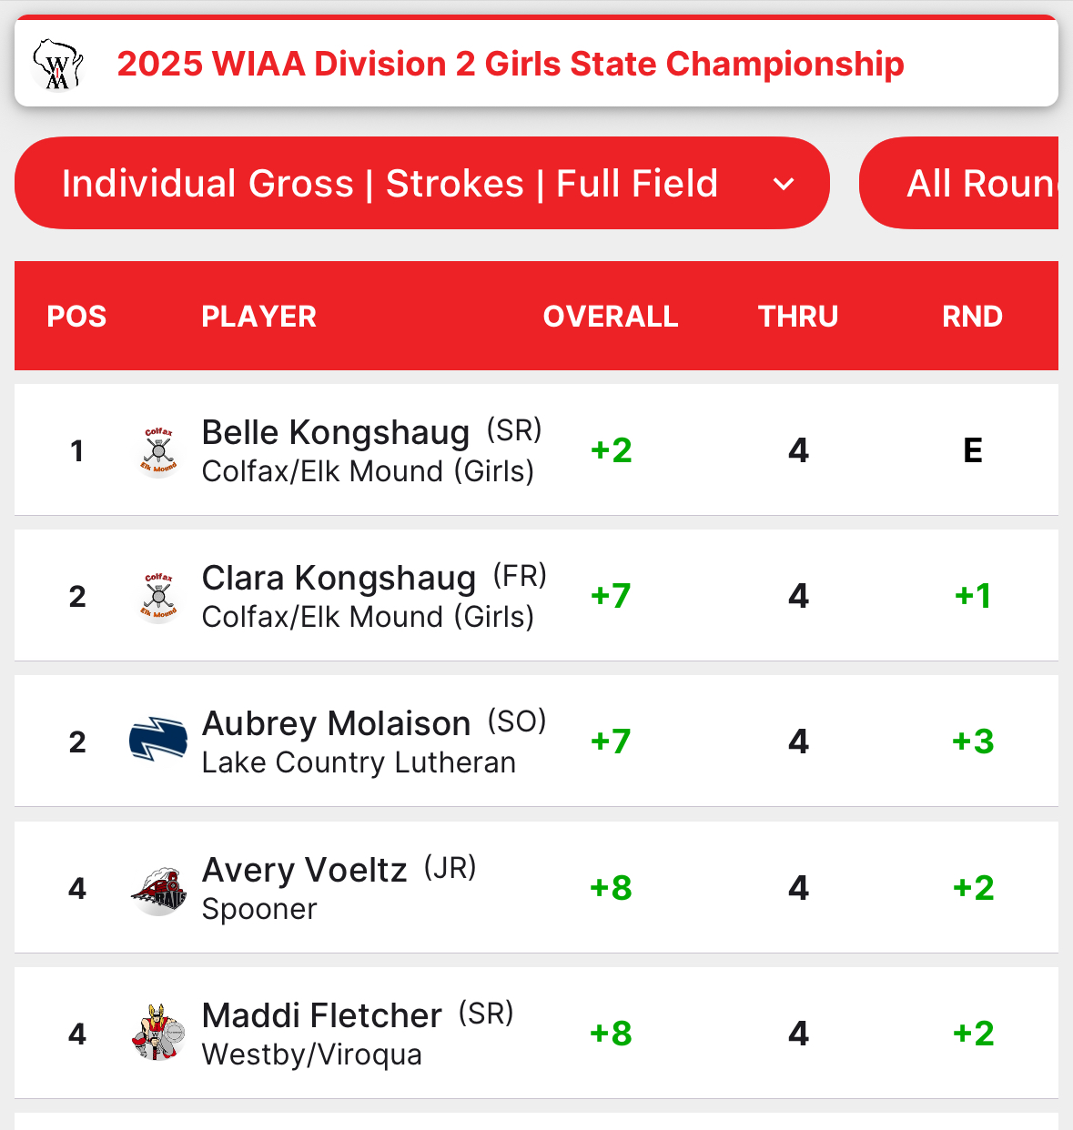Open the 2025 WIAA Division 2 Girls Championship title
1073x1130 pixels.
click(x=511, y=65)
